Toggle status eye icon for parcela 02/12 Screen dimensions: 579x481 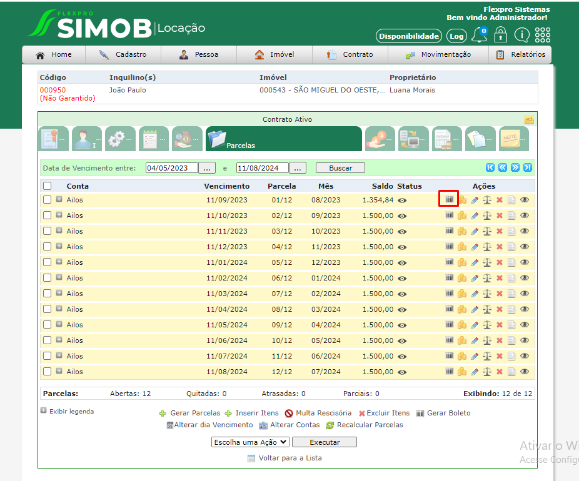[402, 216]
